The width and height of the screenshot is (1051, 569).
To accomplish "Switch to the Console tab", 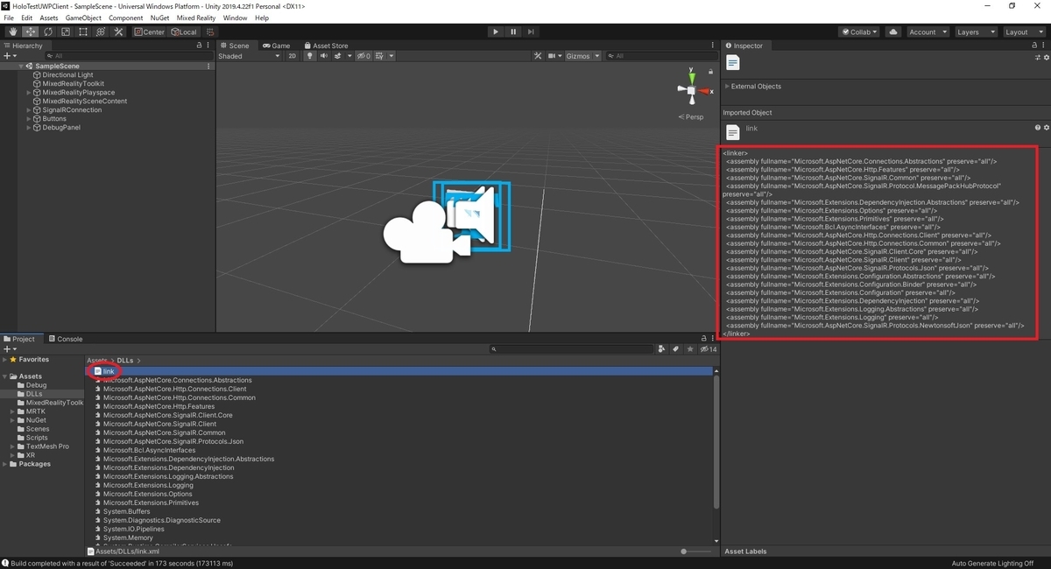I will tap(66, 339).
